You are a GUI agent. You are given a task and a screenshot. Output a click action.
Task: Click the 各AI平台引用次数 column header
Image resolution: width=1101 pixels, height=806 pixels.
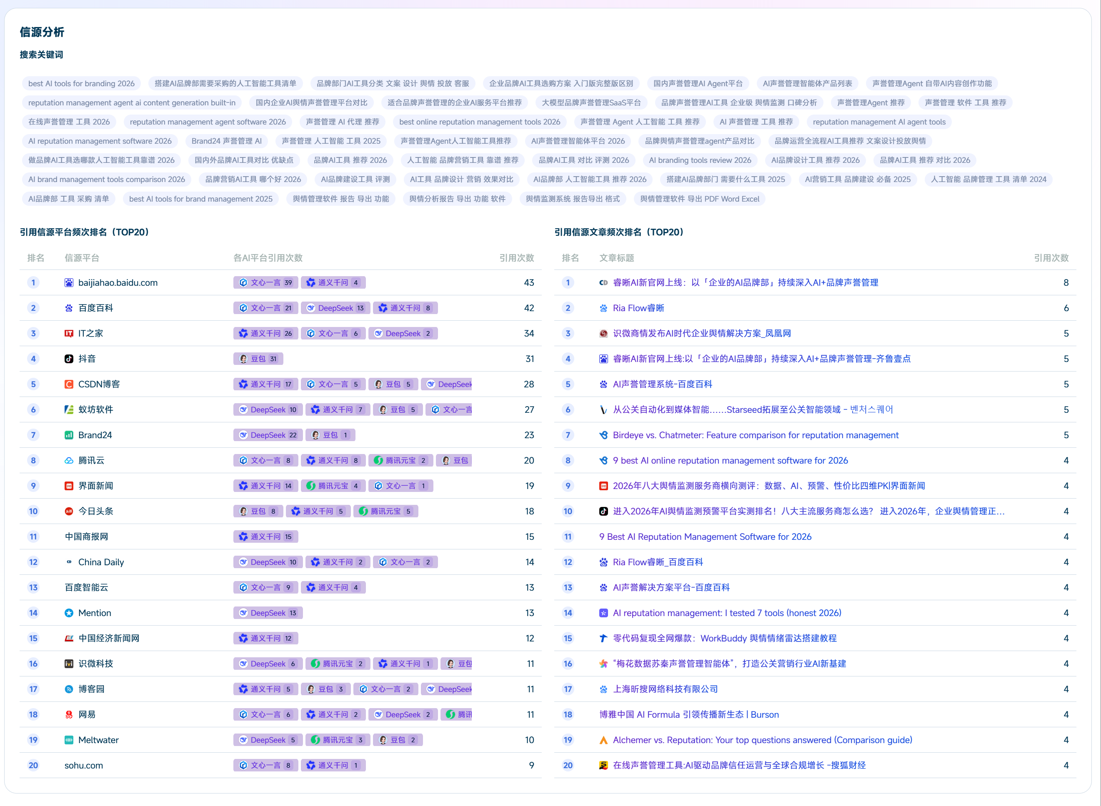pyautogui.click(x=268, y=257)
